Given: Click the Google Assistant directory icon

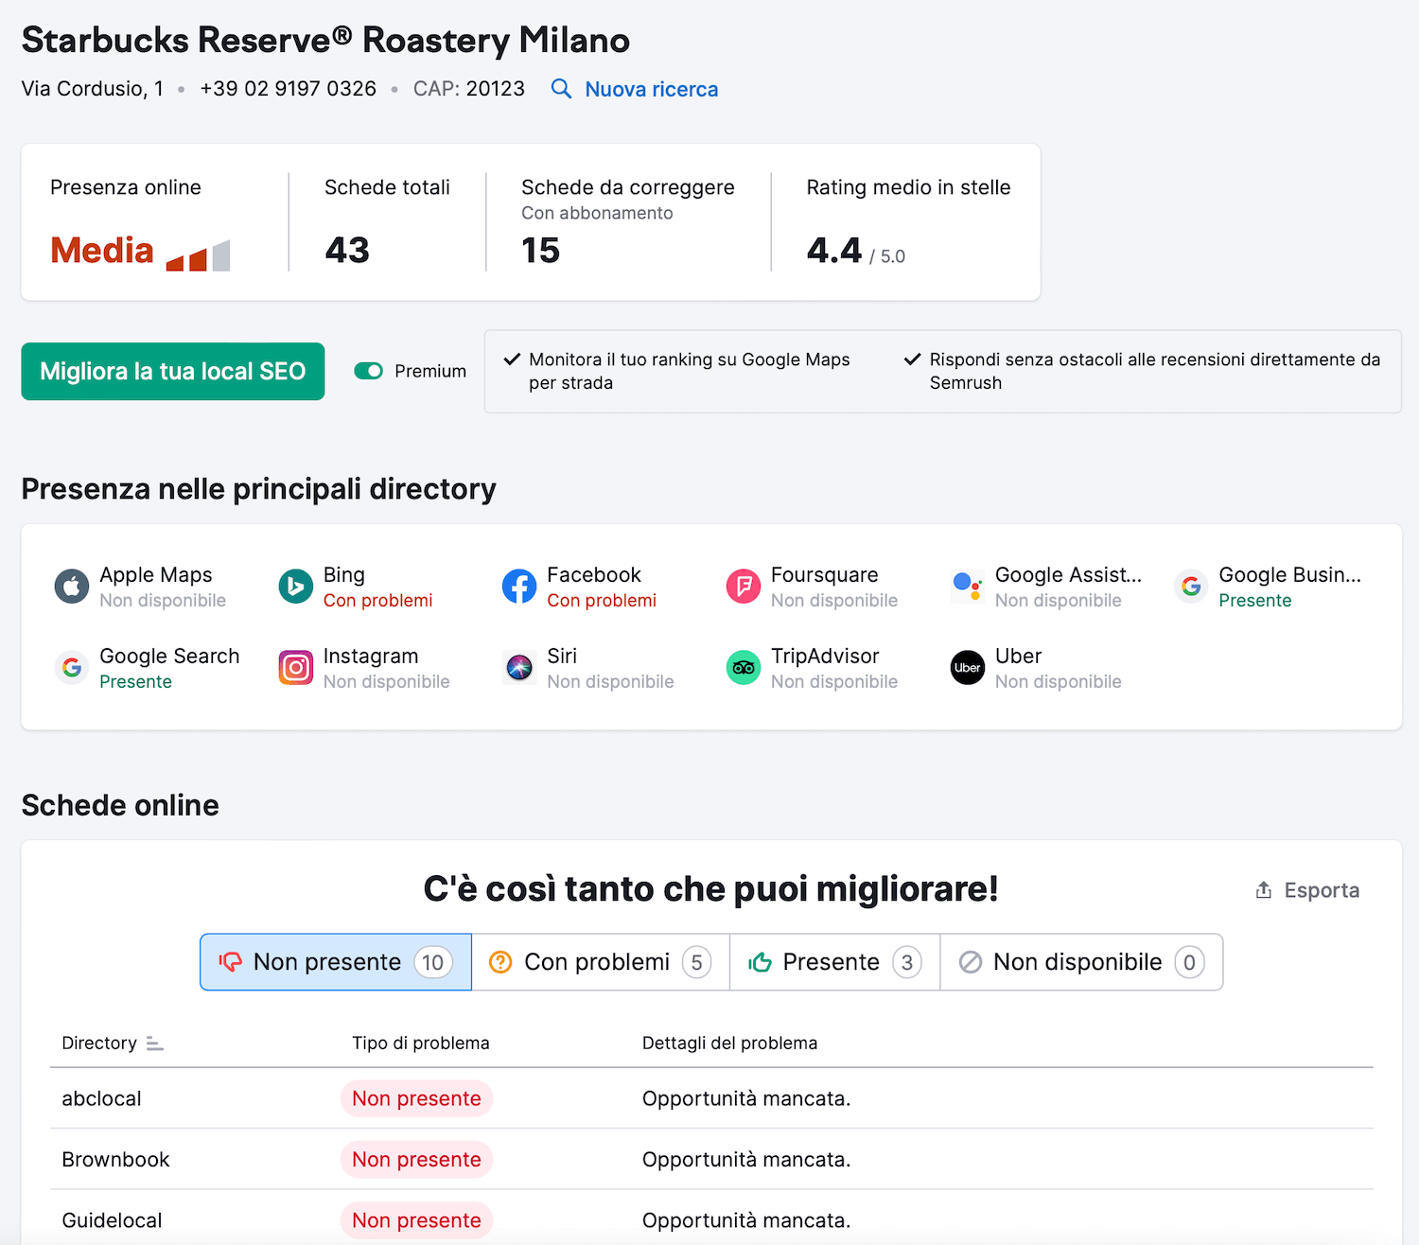Looking at the screenshot, I should [x=967, y=587].
